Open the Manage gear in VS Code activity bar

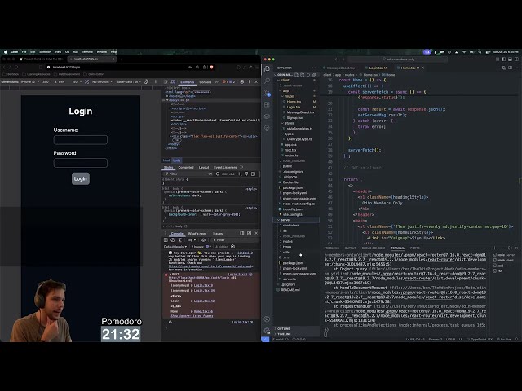(x=267, y=331)
